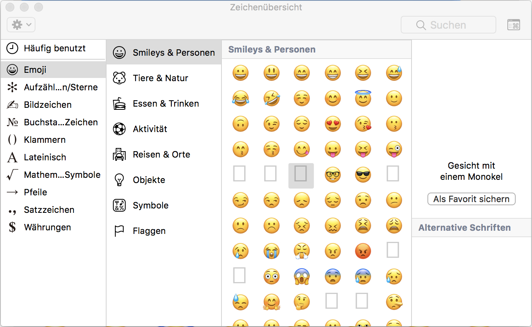Select the heart-eyes emoji

[332, 125]
